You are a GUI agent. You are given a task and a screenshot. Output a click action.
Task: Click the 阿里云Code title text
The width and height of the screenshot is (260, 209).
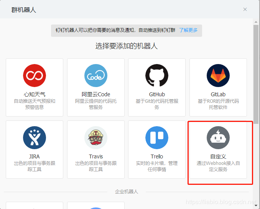point(96,94)
